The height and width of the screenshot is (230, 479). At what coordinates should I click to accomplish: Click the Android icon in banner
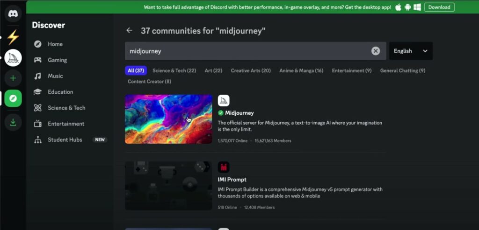408,7
